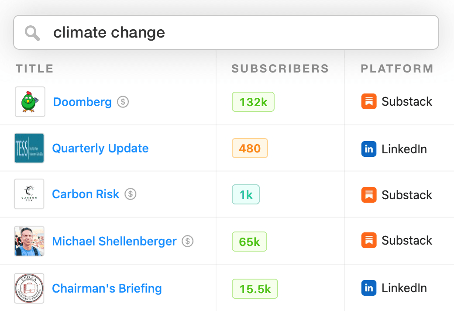Open the Carbon Risk newsletter link
Viewport: 454px width, 311px height.
[x=86, y=194]
